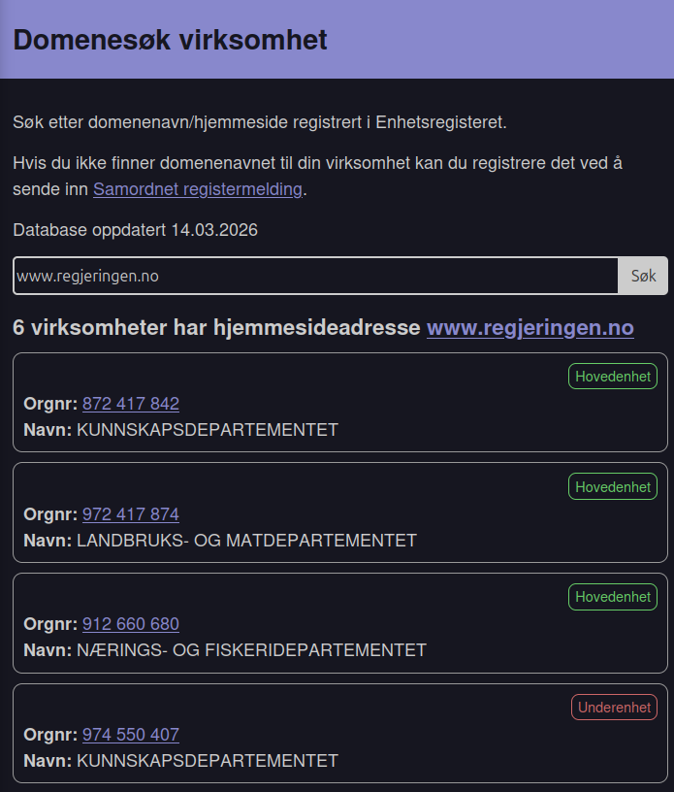Select the NÆRINGS- OG FISKERIDEPARTEMENTET name
The height and width of the screenshot is (792, 674).
pyautogui.click(x=251, y=650)
